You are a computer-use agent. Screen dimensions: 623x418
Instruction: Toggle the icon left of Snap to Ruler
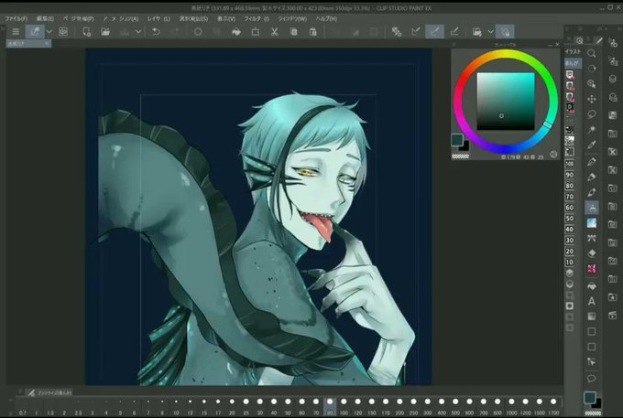click(x=396, y=32)
